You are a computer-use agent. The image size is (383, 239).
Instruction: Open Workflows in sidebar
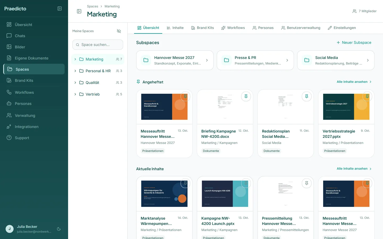34,92
